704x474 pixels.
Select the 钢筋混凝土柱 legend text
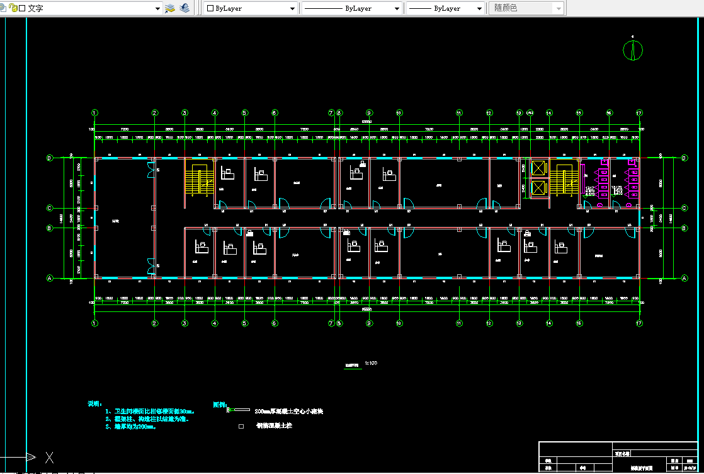click(275, 425)
